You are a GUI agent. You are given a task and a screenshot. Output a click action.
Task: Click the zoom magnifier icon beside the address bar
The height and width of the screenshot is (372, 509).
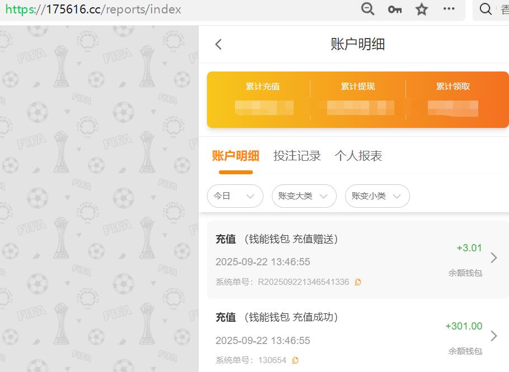(x=367, y=9)
